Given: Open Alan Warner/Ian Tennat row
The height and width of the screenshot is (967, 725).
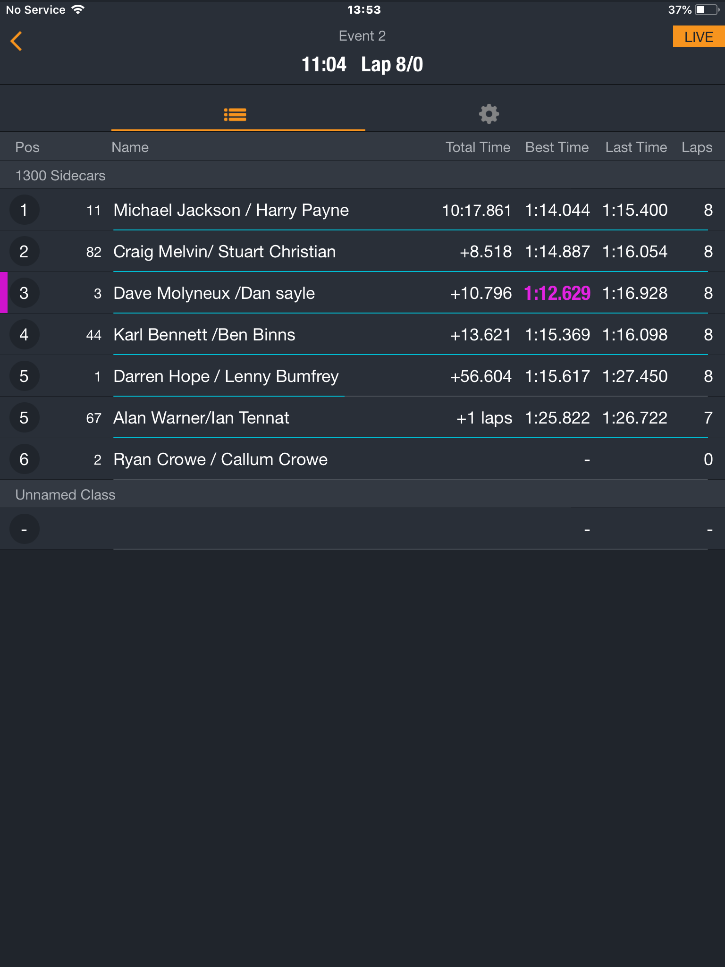Looking at the screenshot, I should 362,417.
